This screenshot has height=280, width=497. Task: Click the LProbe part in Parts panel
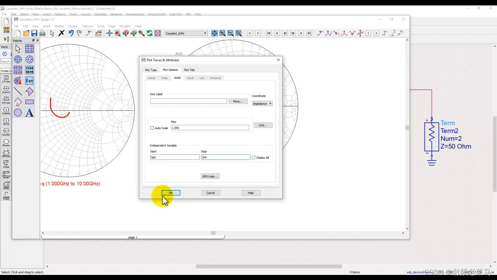(x=6, y=79)
